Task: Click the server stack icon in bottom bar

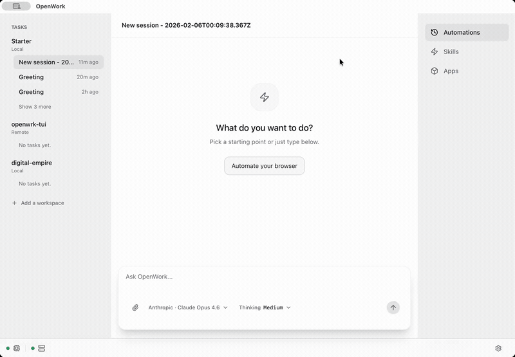Action: 41,348
